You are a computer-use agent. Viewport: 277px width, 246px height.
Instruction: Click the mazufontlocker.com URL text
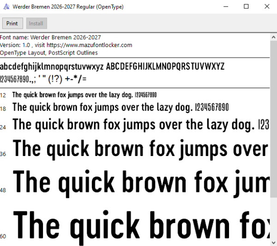[x=89, y=45]
